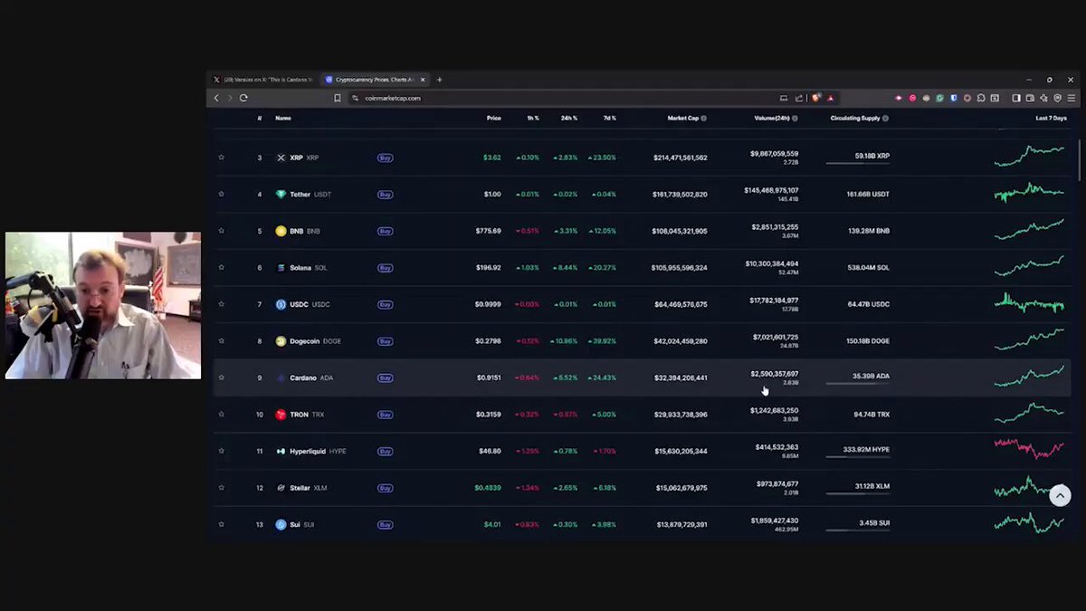
Task: Switch to the Varaiex on X tab
Action: tap(263, 80)
